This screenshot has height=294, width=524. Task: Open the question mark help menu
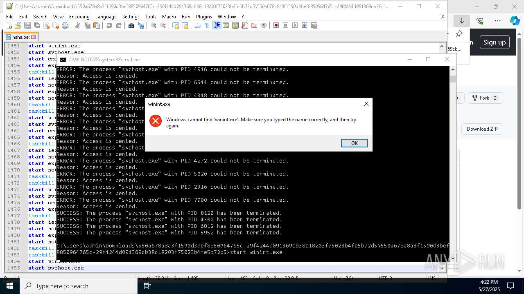tap(242, 16)
